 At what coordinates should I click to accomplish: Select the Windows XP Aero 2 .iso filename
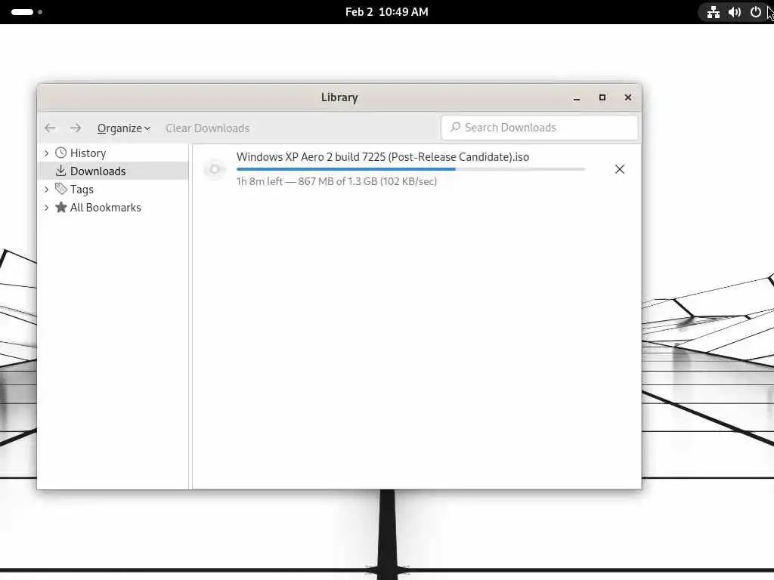(x=382, y=157)
